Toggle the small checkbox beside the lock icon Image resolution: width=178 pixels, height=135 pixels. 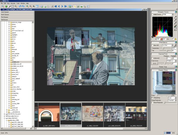click(x=173, y=39)
